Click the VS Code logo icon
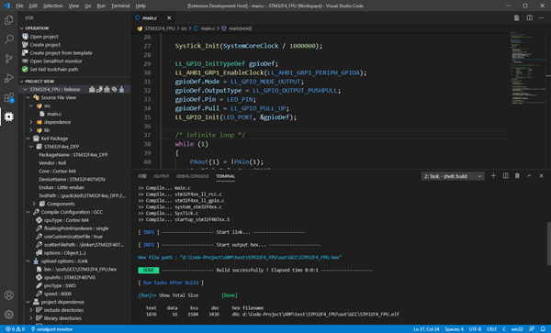 tap(6, 6)
